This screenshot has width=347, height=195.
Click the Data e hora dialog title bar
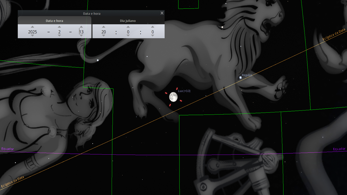pos(91,13)
